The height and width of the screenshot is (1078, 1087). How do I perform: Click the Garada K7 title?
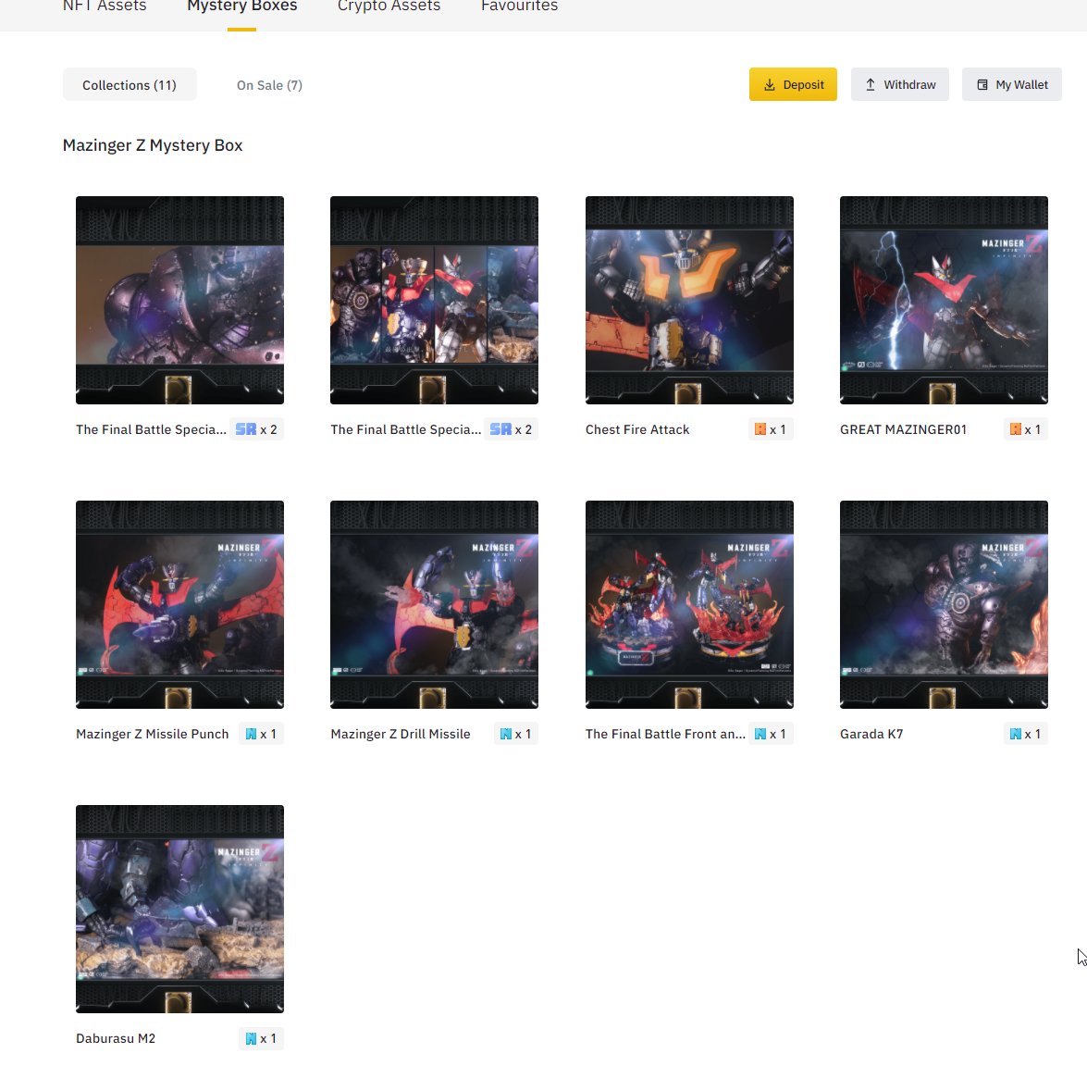click(871, 734)
